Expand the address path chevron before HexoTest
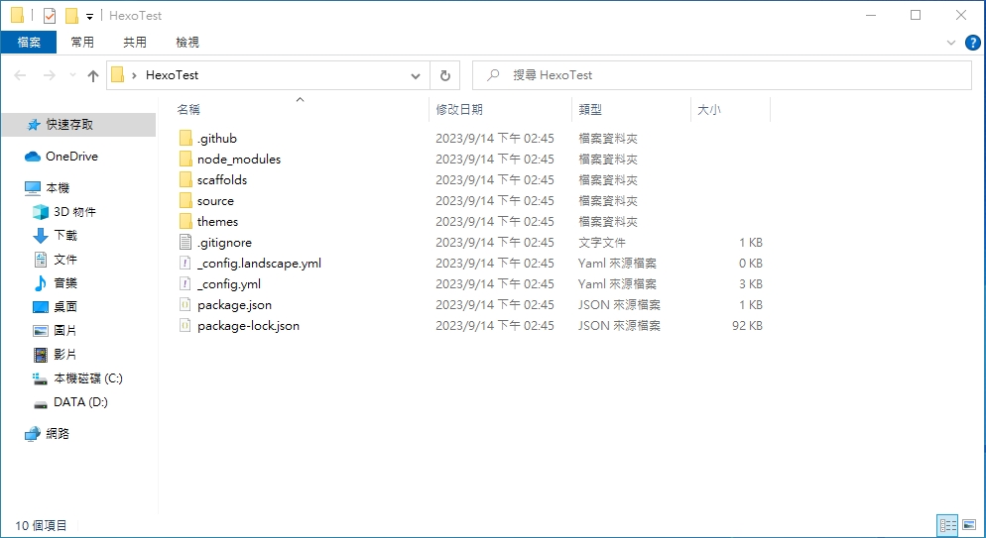 (134, 75)
